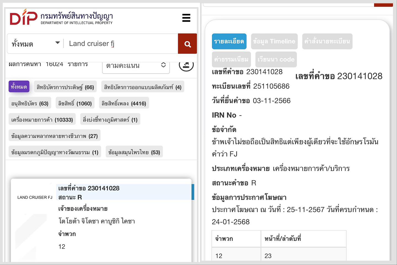
Task: Click filing date 03-11-2566
Action: (x=272, y=101)
